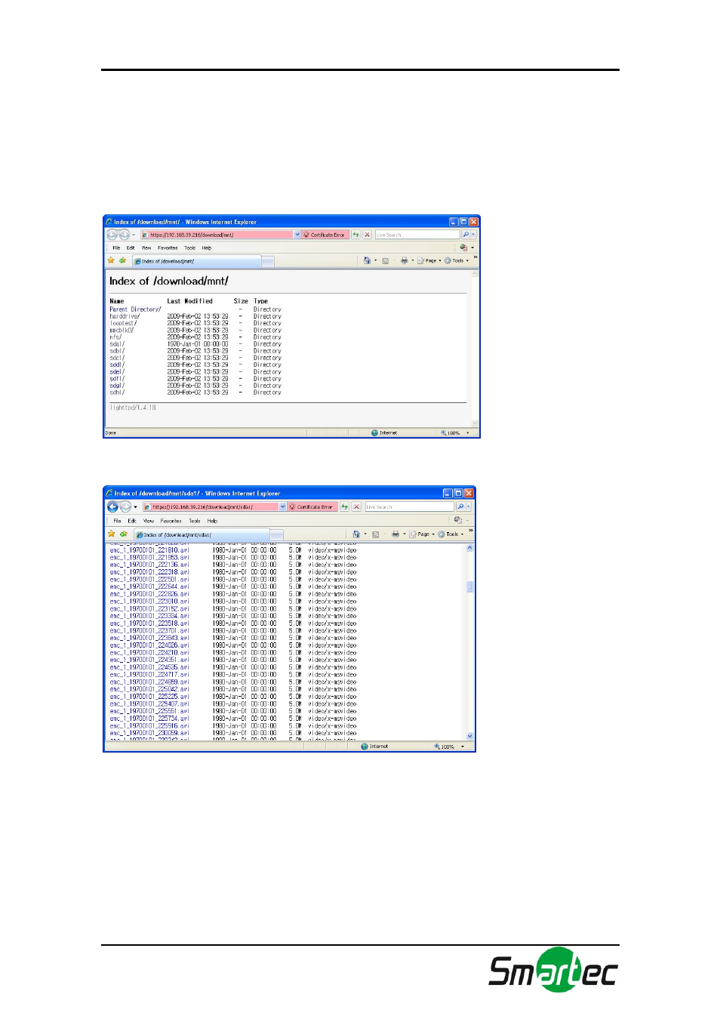
Task: Open Parent Directory/ link
Action: click(x=135, y=309)
